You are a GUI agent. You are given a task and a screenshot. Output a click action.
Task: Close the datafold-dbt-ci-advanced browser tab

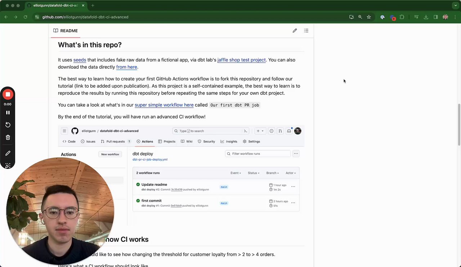pos(83,5)
